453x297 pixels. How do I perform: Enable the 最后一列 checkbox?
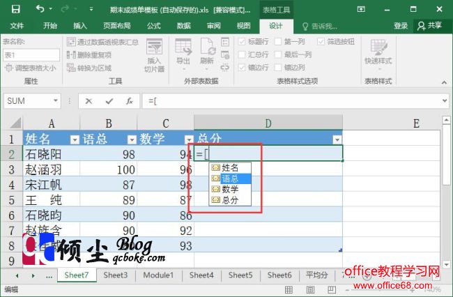[278, 54]
